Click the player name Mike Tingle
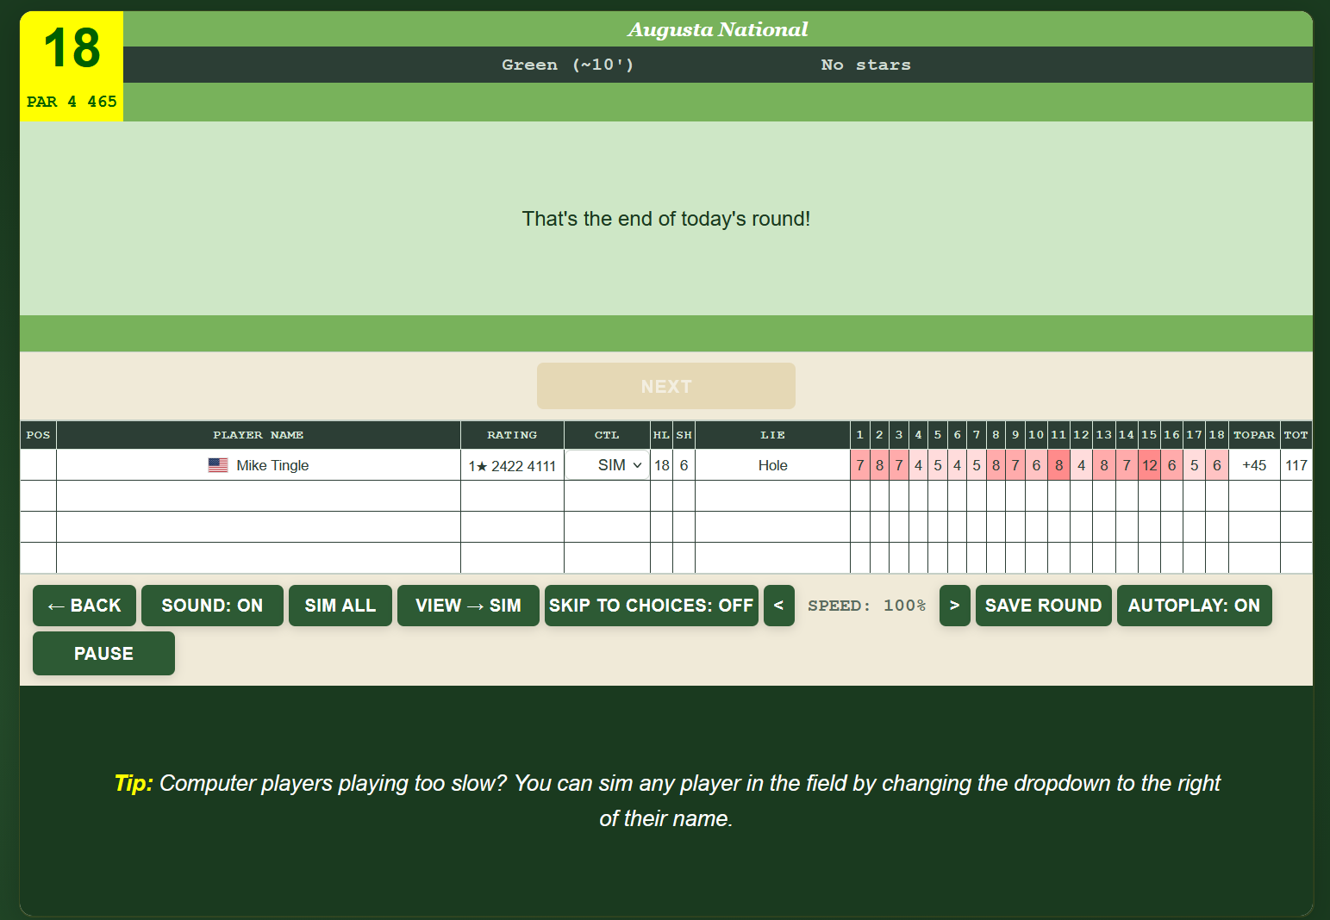 pyautogui.click(x=272, y=465)
